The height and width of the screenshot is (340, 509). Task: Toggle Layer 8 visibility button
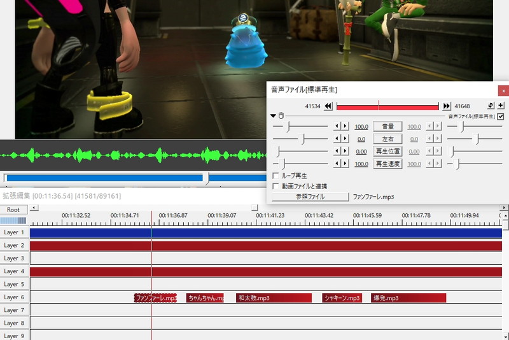(14, 323)
